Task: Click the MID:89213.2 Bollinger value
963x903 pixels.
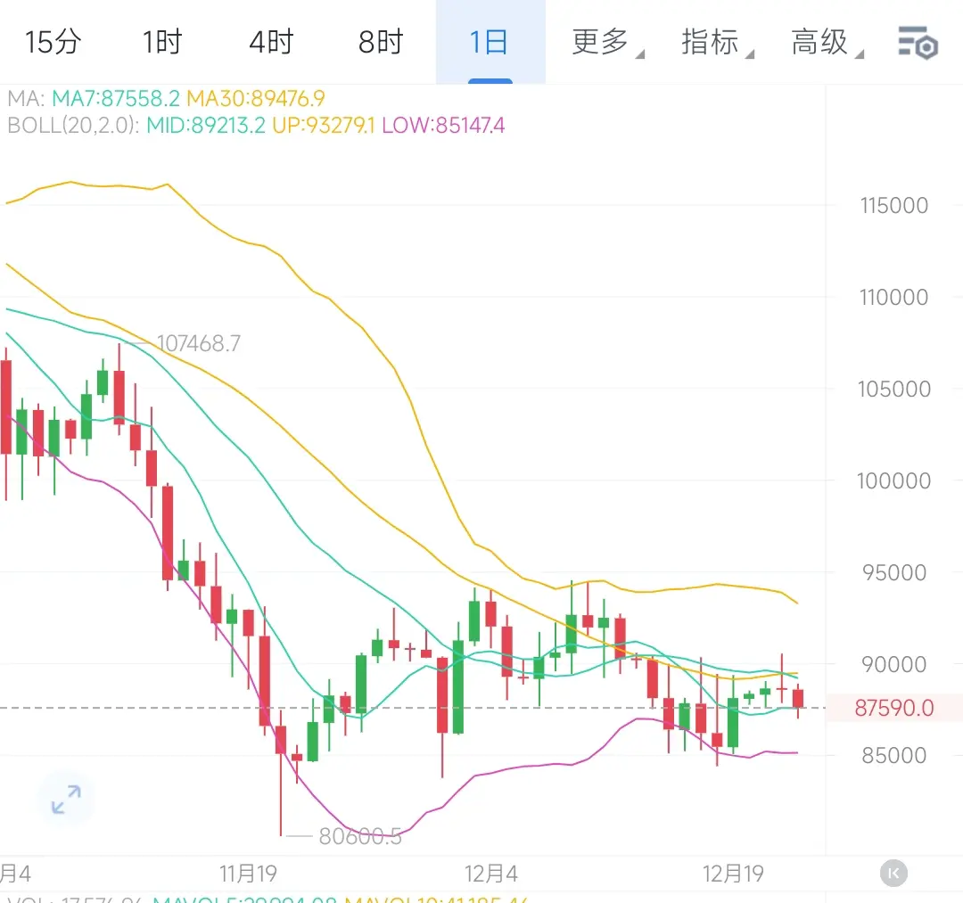Action: click(206, 125)
